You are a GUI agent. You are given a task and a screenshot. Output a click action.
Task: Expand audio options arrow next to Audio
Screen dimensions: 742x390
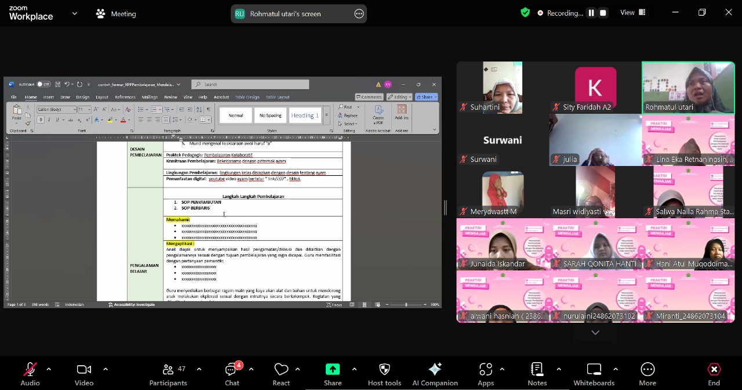49,369
